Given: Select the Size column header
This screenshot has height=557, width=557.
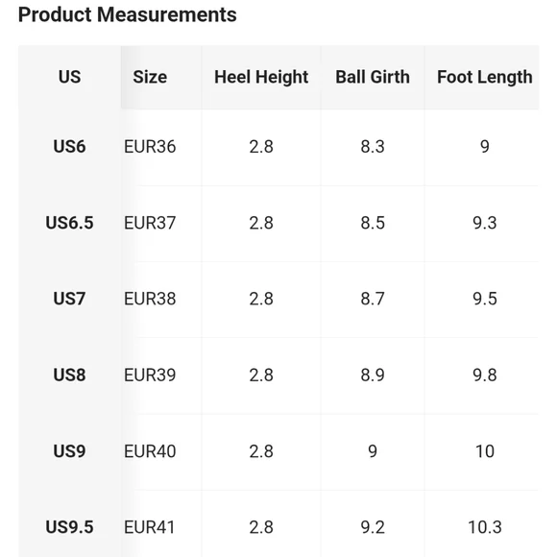Looking at the screenshot, I should pyautogui.click(x=150, y=77).
